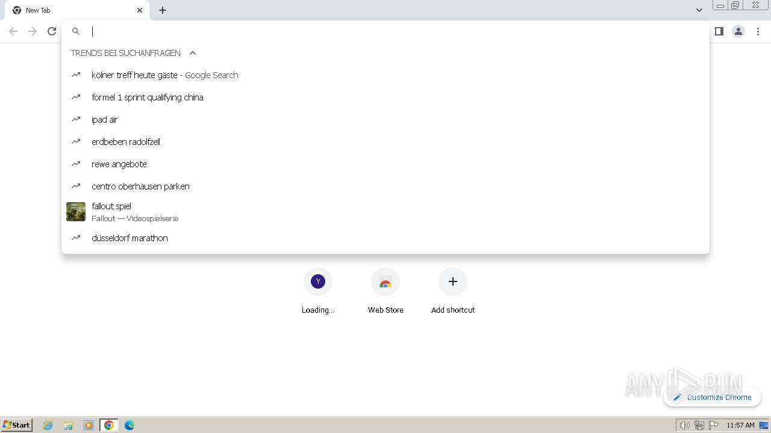This screenshot has height=433, width=771.
Task: Reload the page with the refresh icon
Action: click(52, 31)
